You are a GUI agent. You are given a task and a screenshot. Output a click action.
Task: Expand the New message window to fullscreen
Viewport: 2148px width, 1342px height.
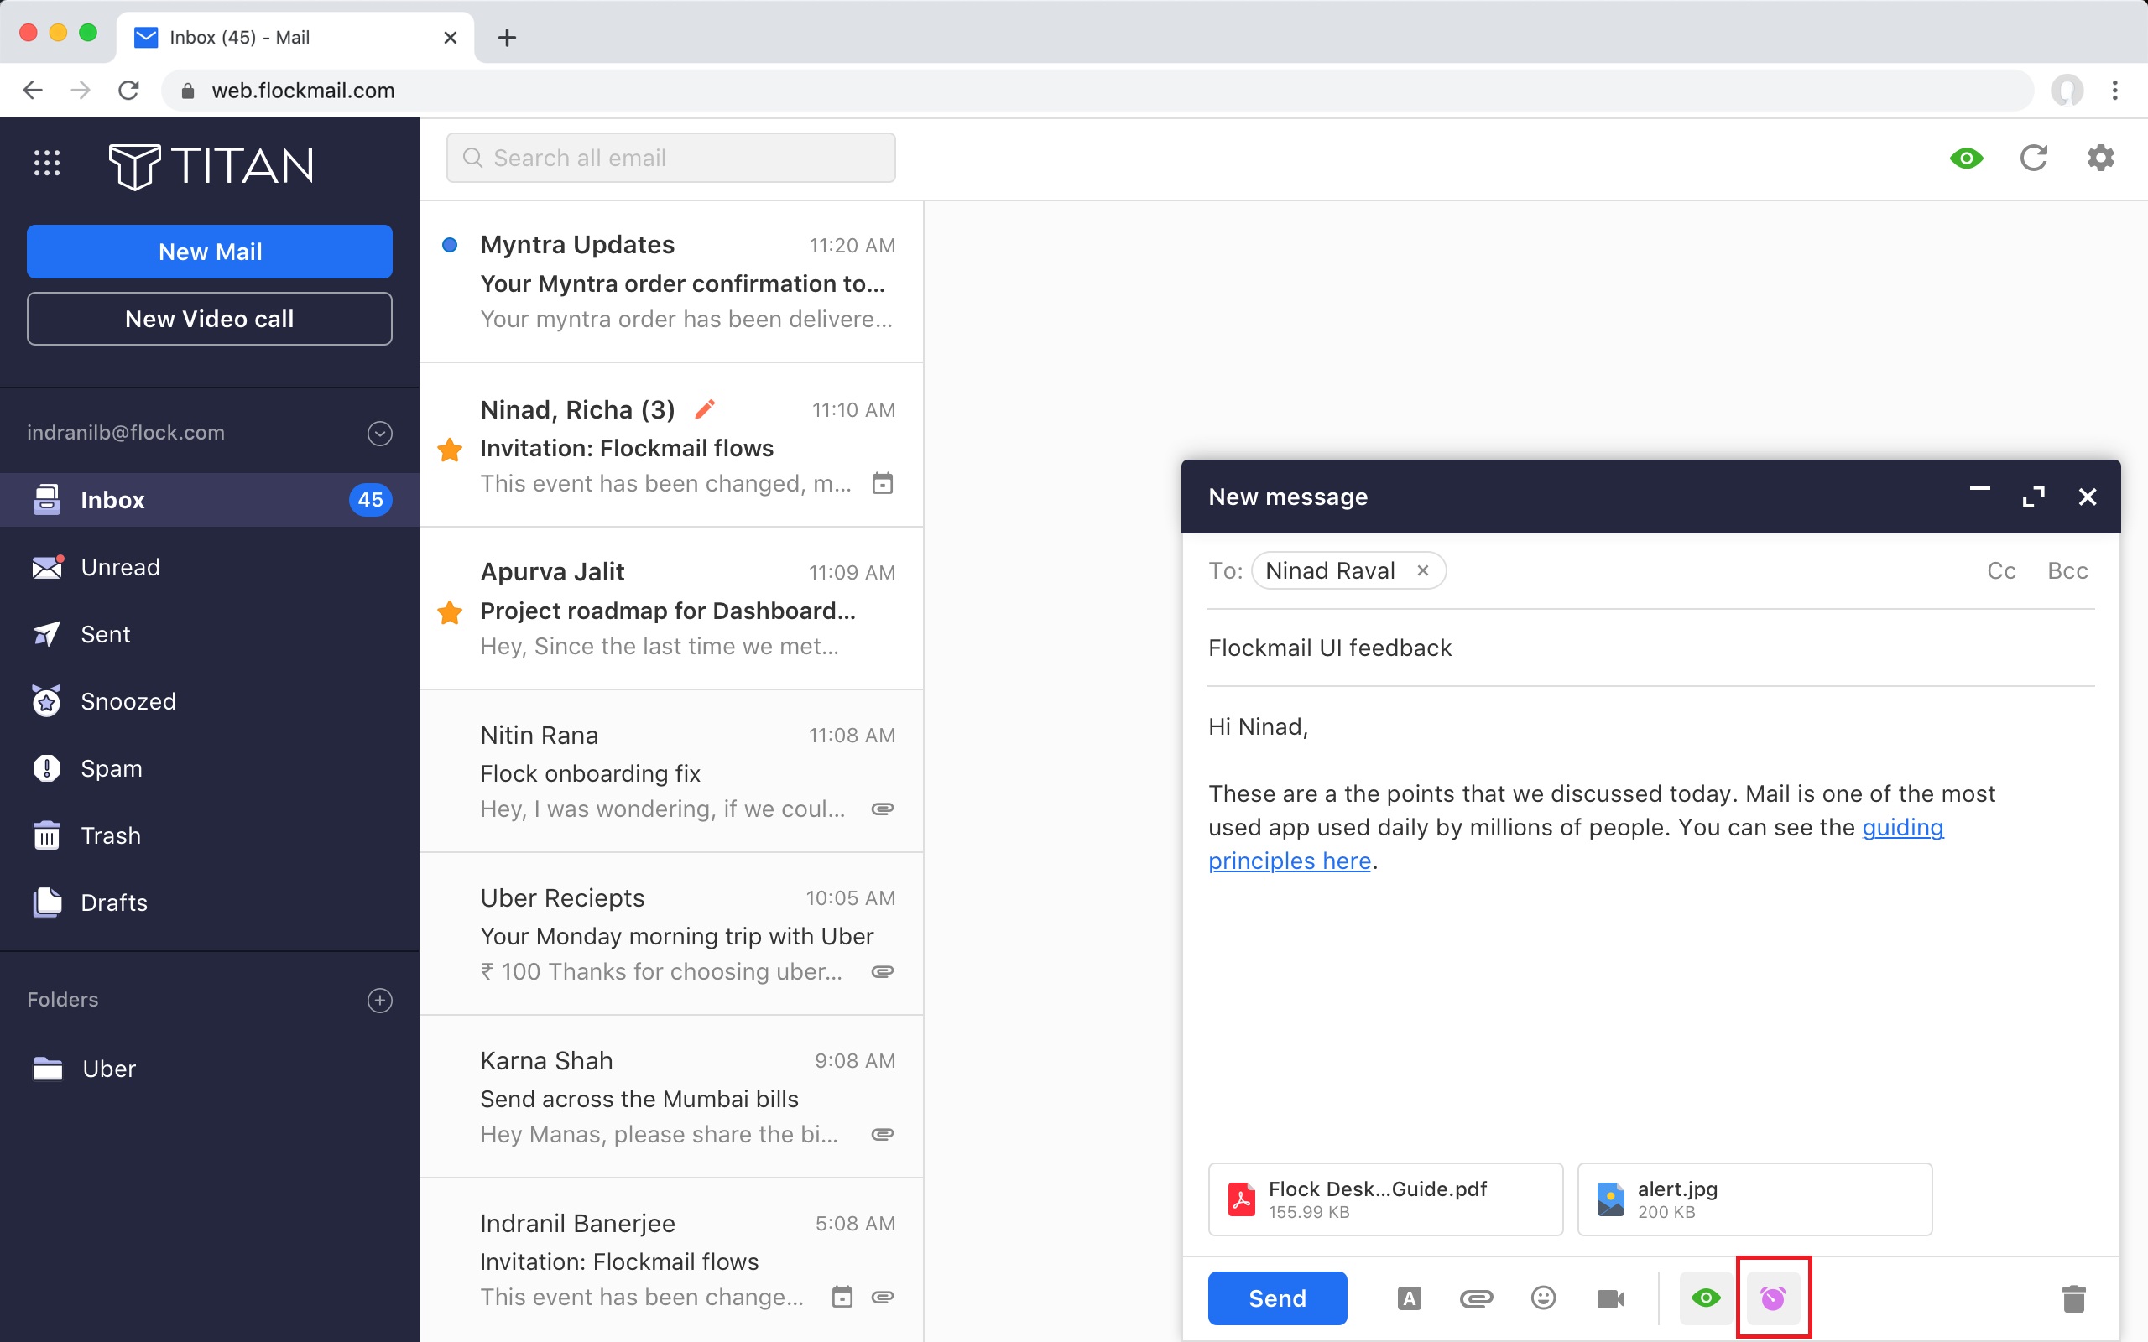click(x=2034, y=497)
